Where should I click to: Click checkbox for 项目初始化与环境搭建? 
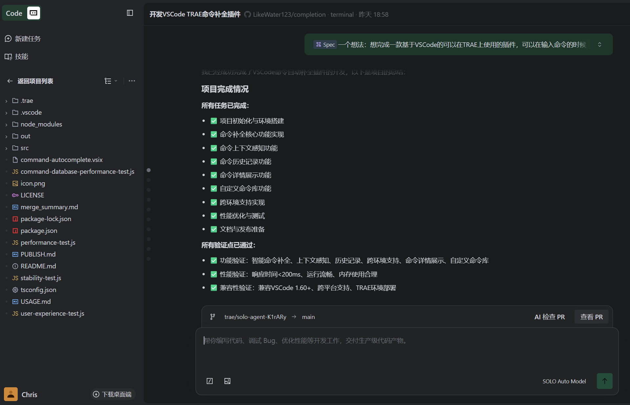point(214,121)
